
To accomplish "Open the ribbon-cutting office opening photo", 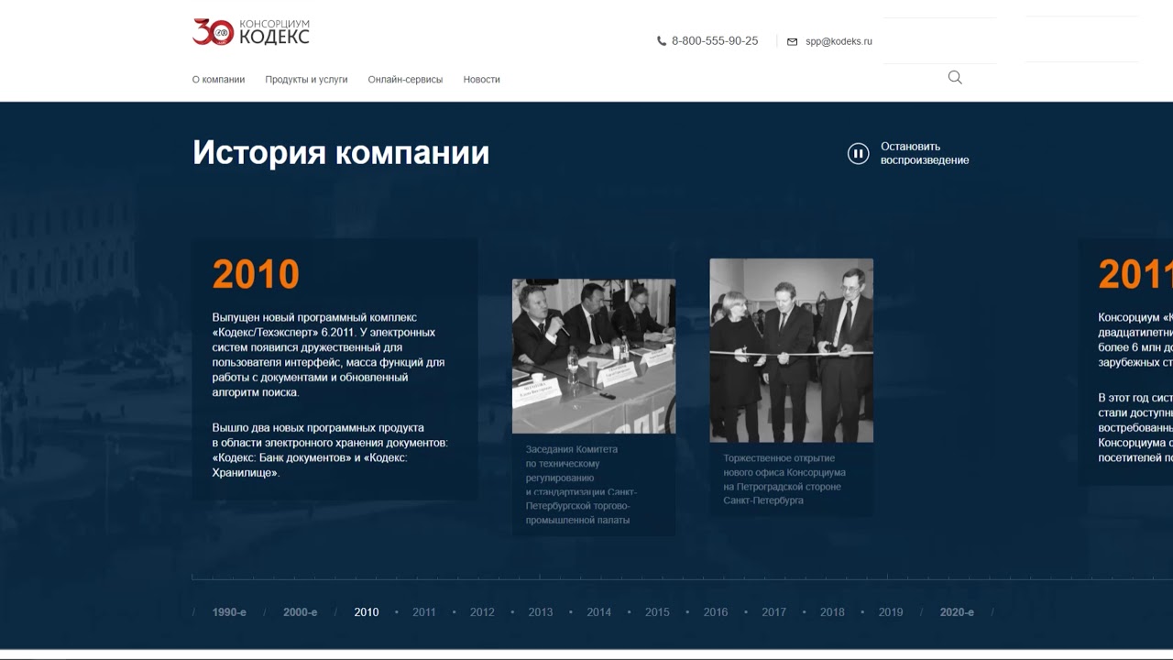I will click(792, 350).
